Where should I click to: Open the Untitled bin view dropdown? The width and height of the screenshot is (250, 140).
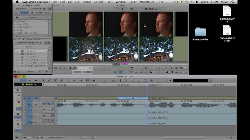32,72
